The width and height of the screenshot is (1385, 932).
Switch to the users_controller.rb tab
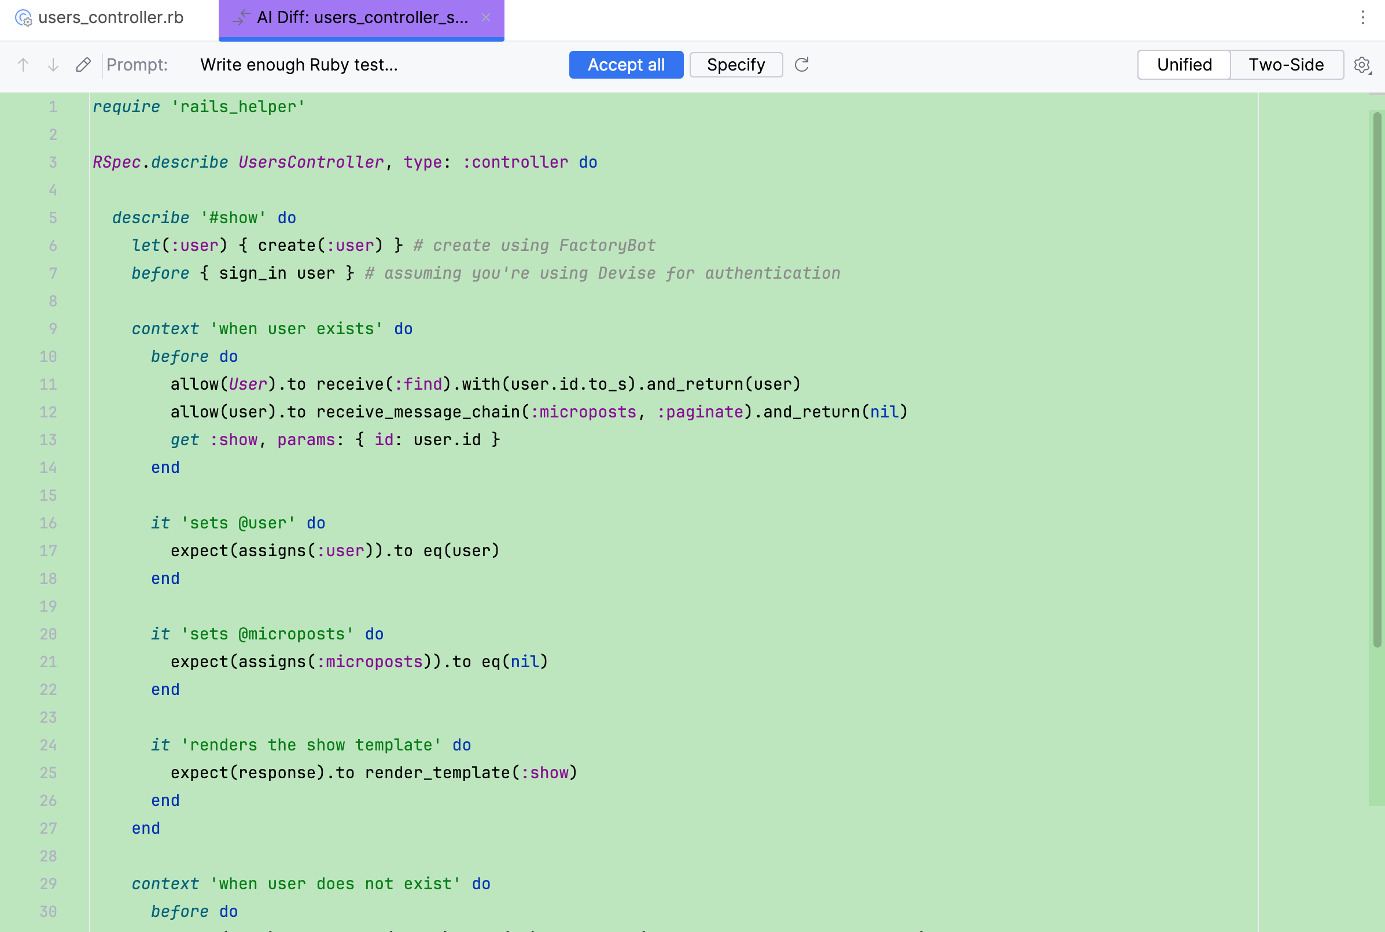pyautogui.click(x=110, y=19)
